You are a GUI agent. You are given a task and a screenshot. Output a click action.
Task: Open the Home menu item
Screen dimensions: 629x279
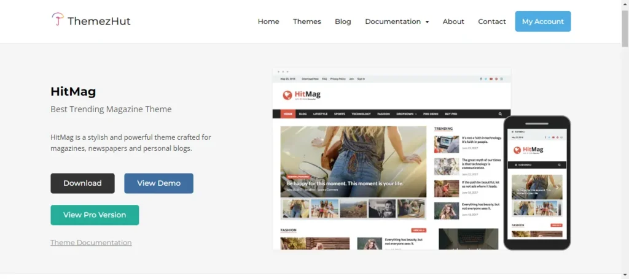pos(268,21)
